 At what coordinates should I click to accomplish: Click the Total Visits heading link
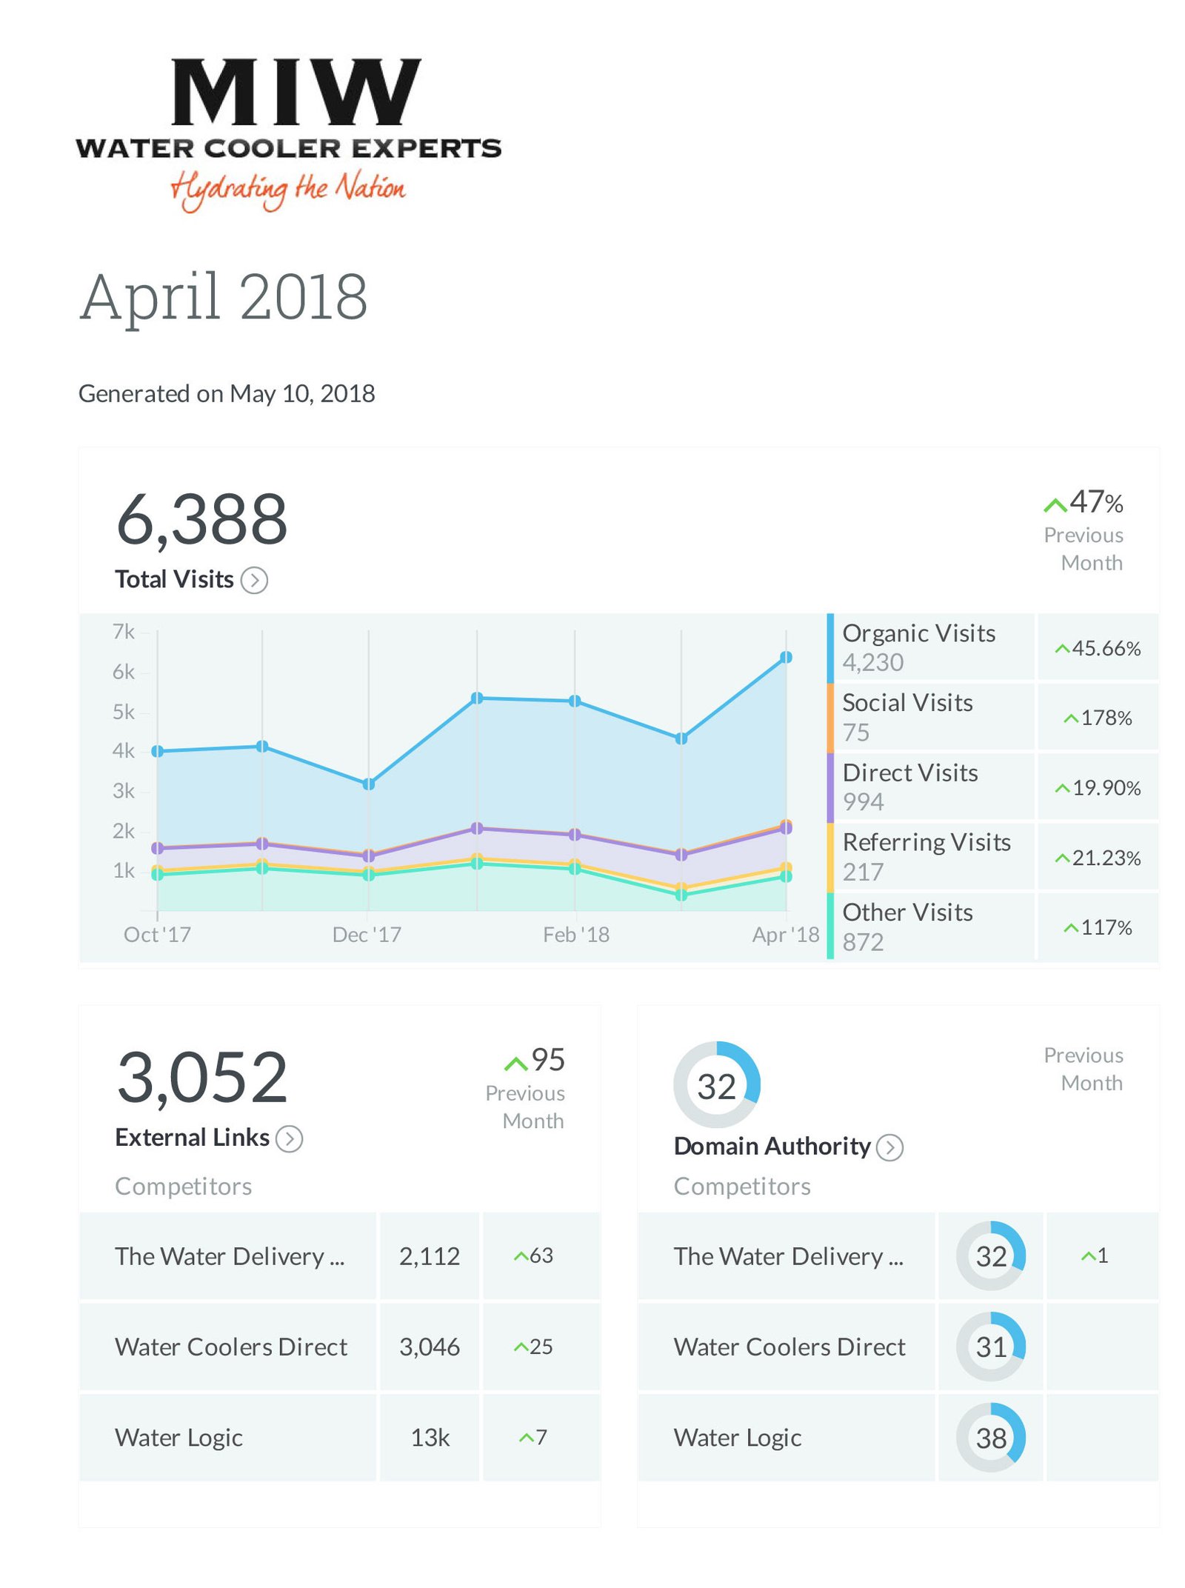tap(174, 579)
